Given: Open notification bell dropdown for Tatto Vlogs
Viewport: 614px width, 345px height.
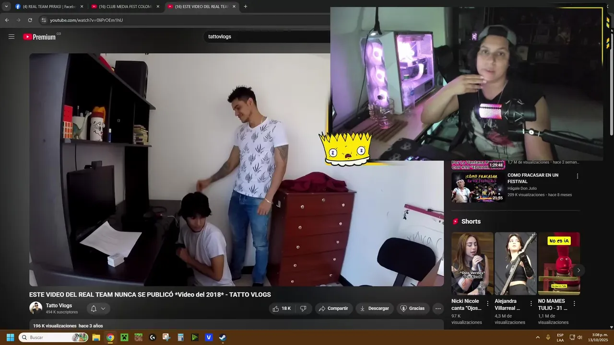Looking at the screenshot, I should click(98, 309).
